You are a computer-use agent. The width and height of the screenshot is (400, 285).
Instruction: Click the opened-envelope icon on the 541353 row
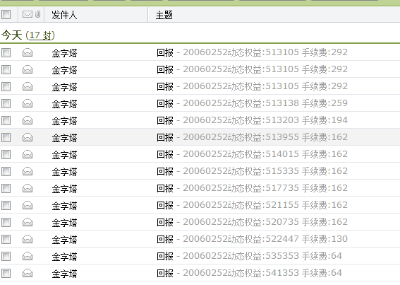pos(28,273)
